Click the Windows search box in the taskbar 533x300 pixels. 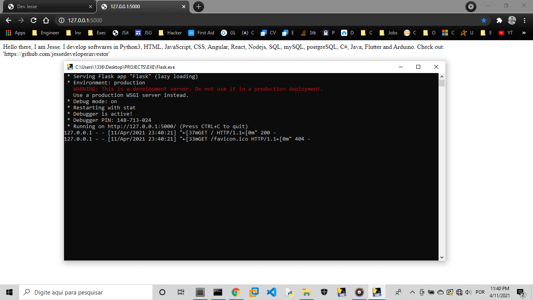click(x=86, y=292)
